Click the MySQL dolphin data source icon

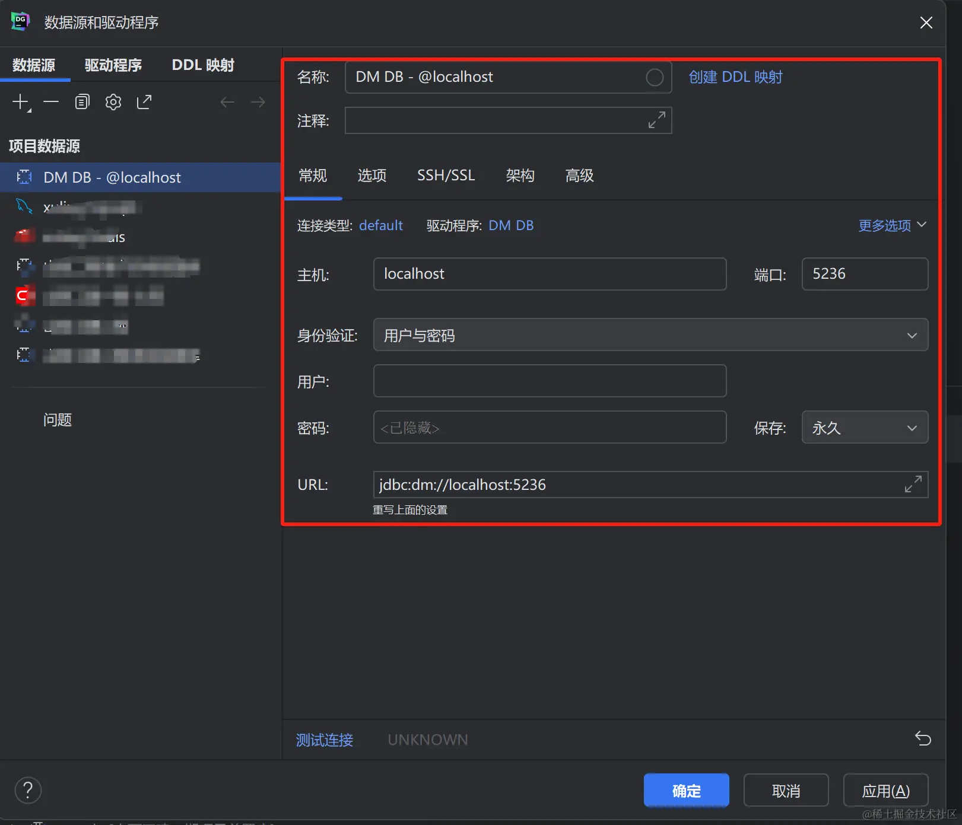(24, 206)
